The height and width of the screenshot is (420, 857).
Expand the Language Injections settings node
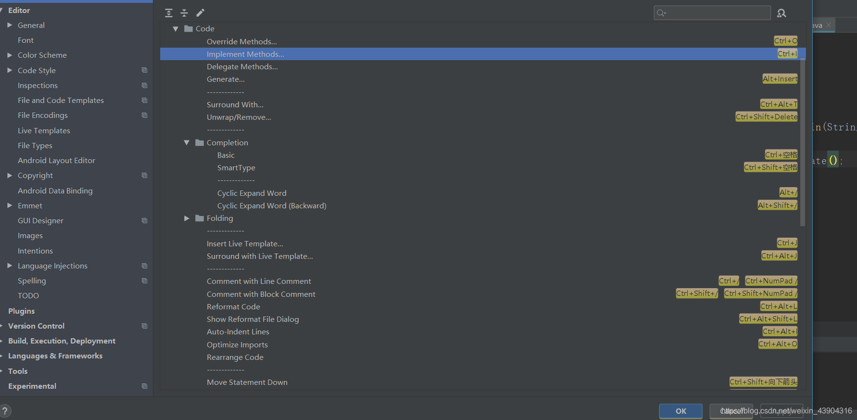pyautogui.click(x=10, y=266)
